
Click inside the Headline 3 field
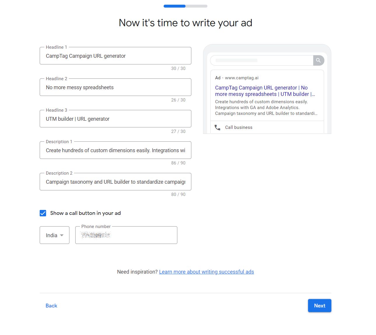coord(115,119)
